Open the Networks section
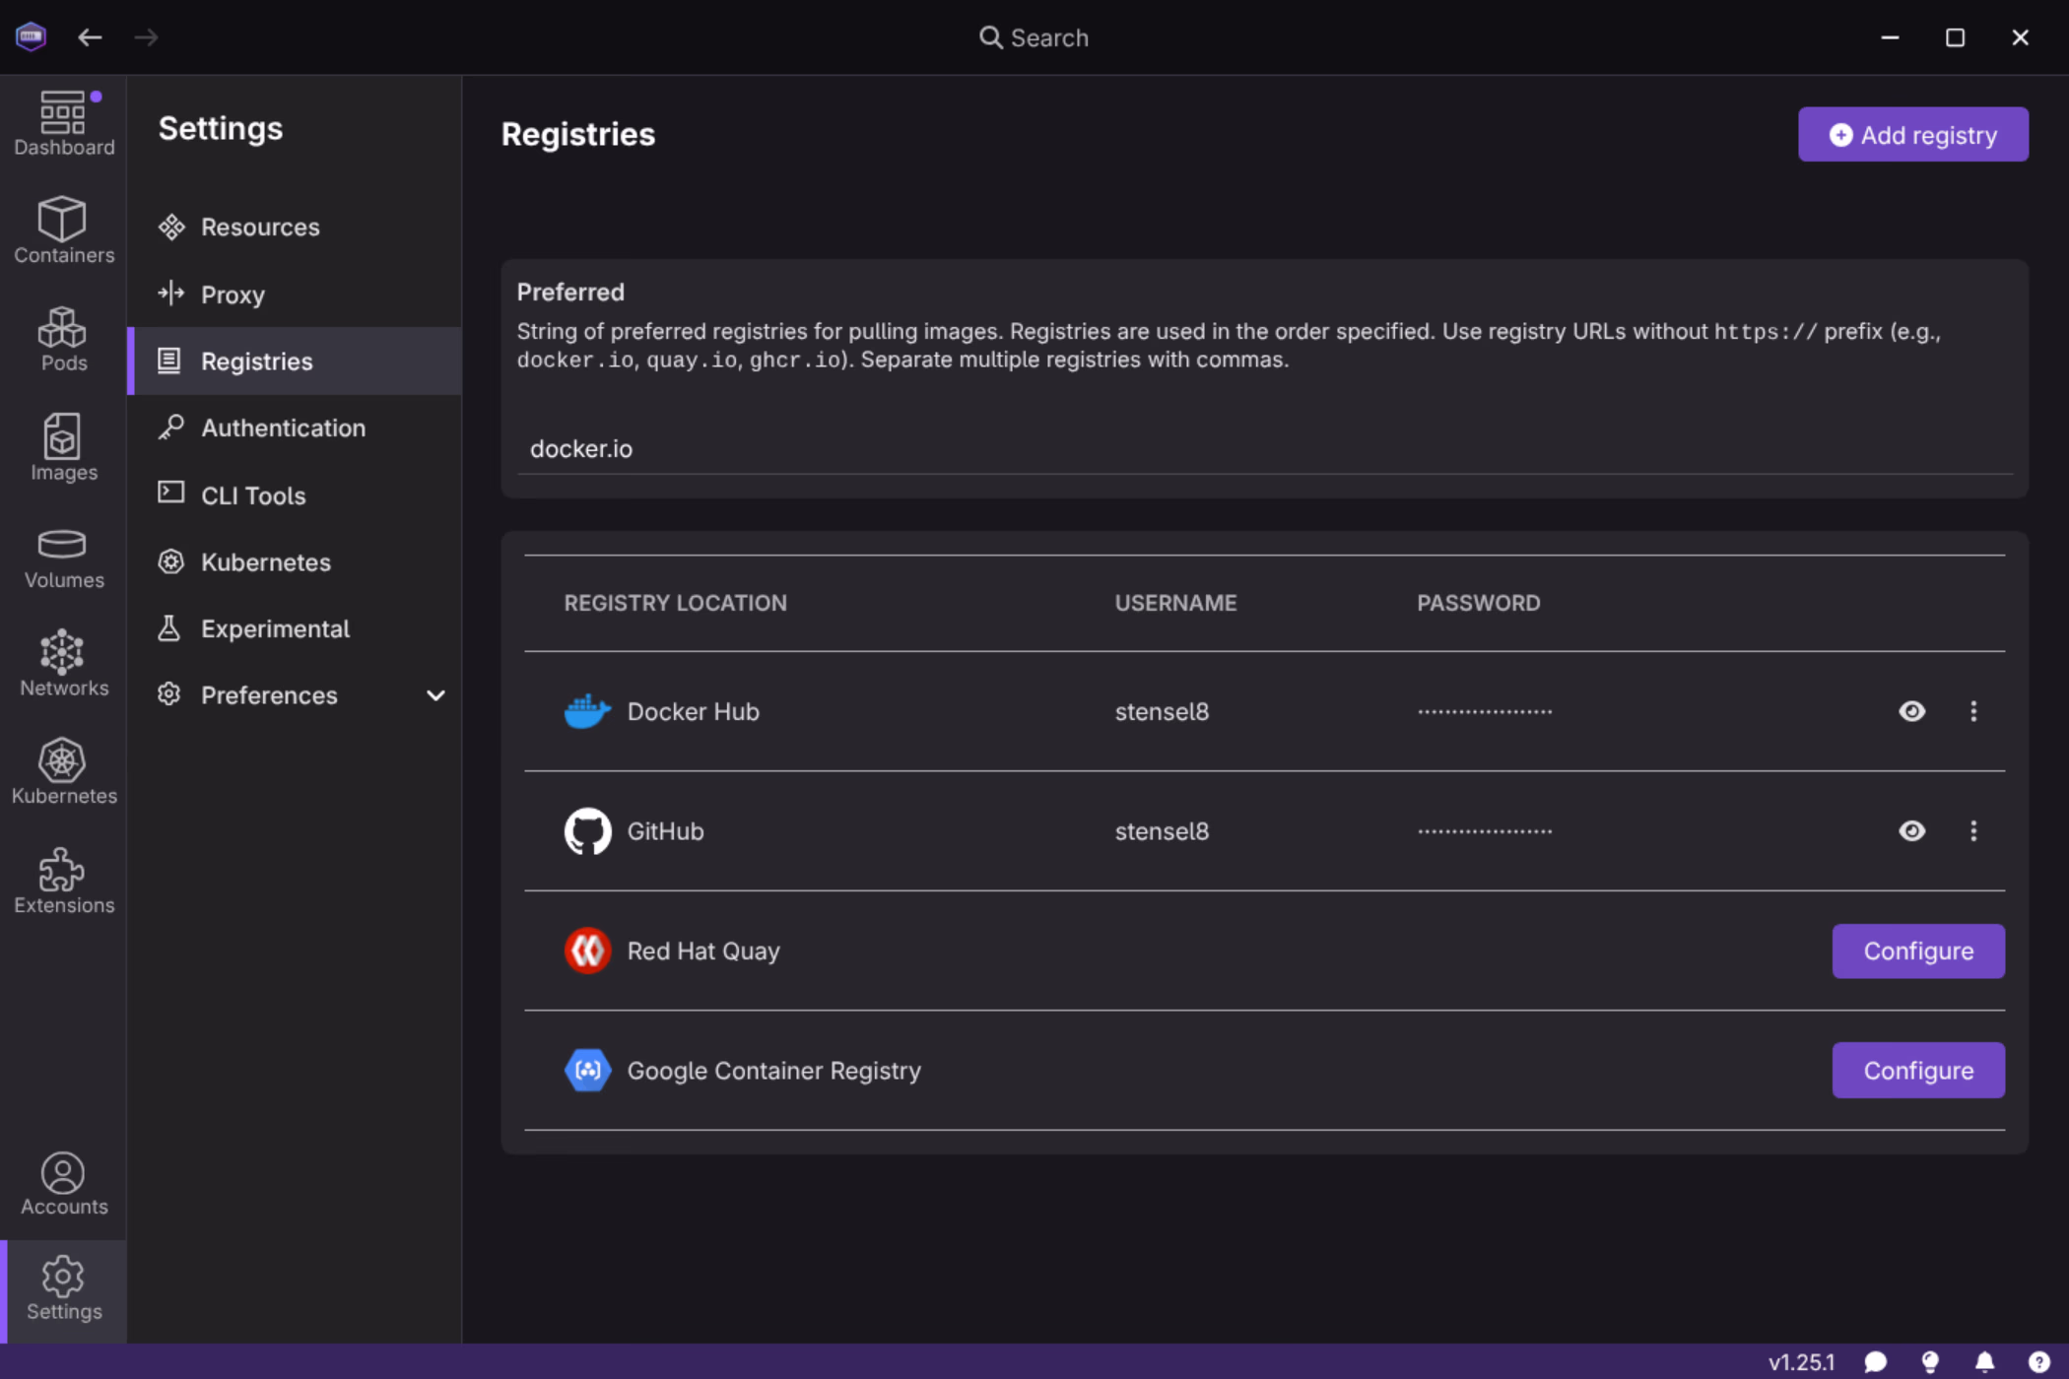 coord(63,664)
